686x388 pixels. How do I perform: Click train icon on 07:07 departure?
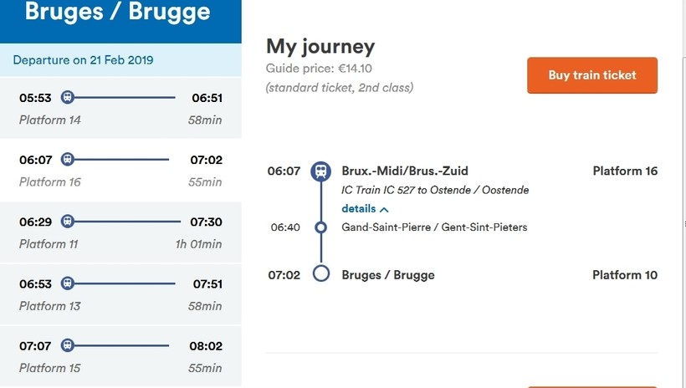(x=68, y=345)
